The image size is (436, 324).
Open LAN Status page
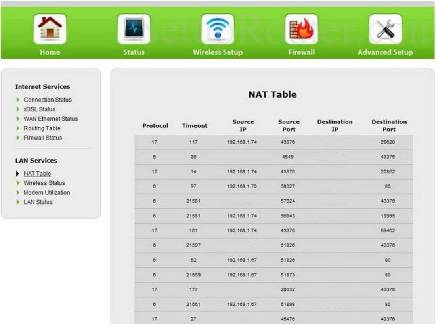(38, 202)
